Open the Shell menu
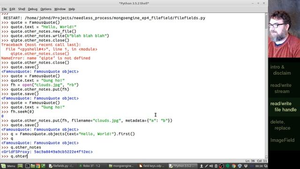300x169 pixels. click(x=22, y=9)
